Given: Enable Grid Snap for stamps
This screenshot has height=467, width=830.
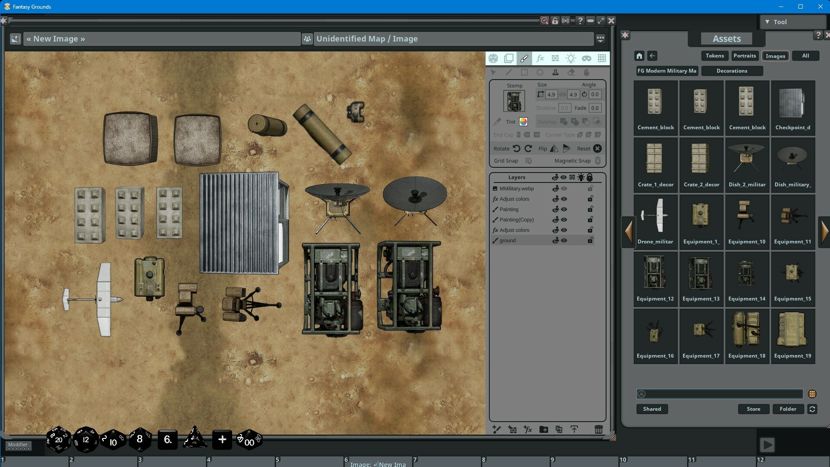Looking at the screenshot, I should pos(528,160).
